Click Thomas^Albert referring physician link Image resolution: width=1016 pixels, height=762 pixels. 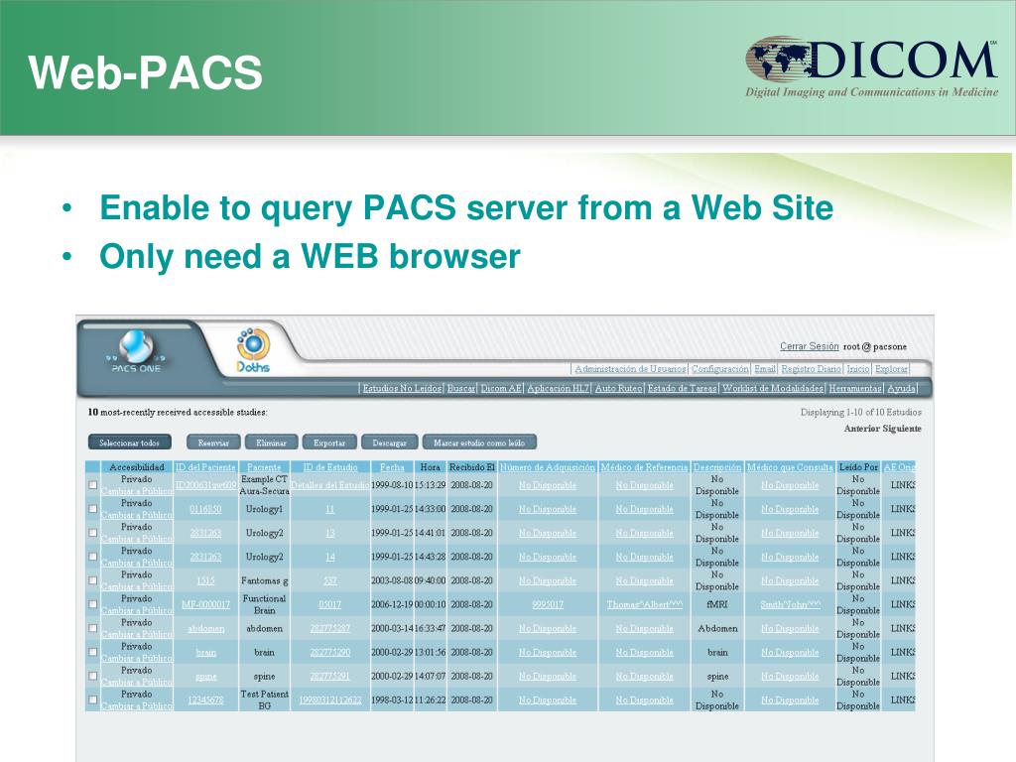(x=644, y=604)
